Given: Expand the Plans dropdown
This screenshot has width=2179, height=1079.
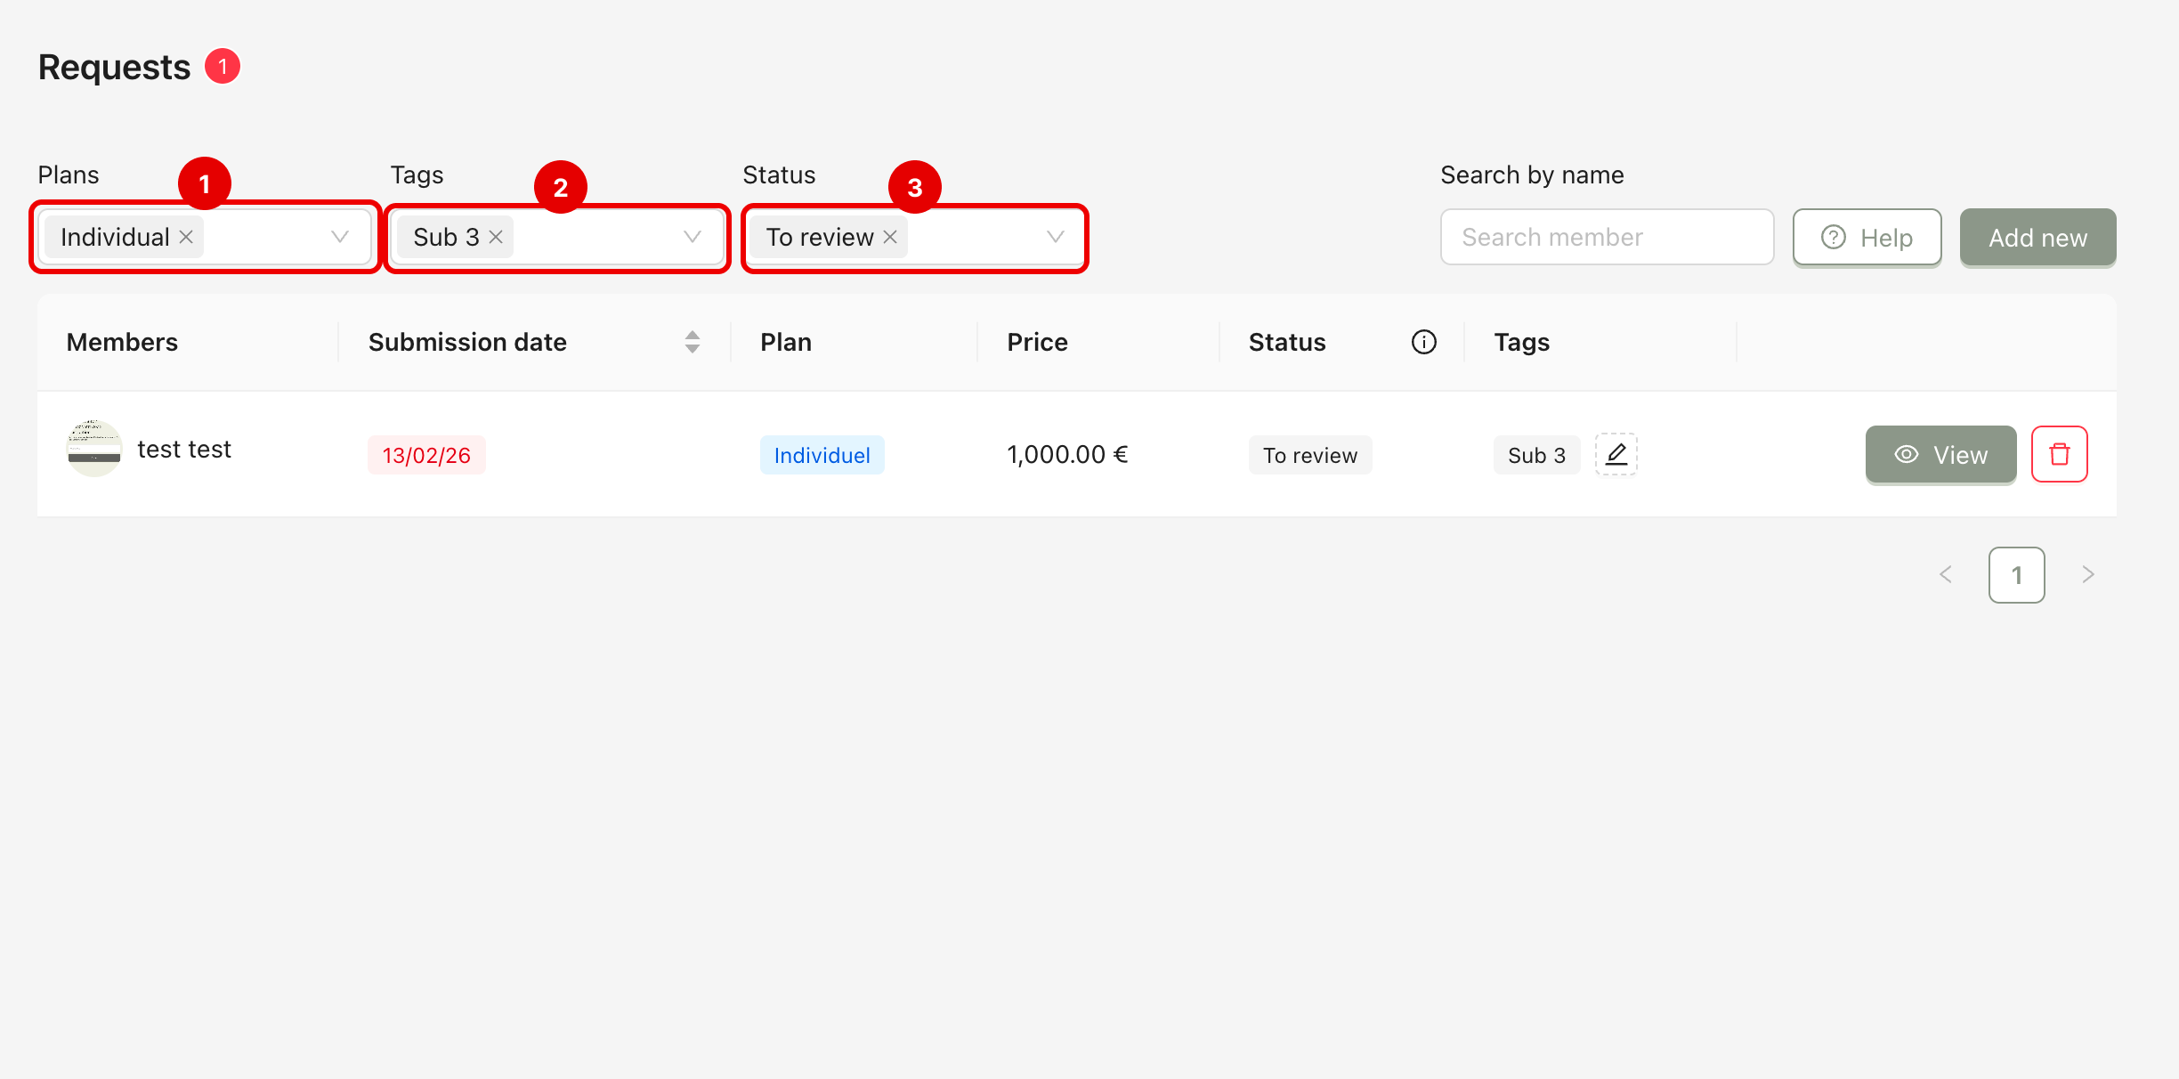Looking at the screenshot, I should point(340,237).
